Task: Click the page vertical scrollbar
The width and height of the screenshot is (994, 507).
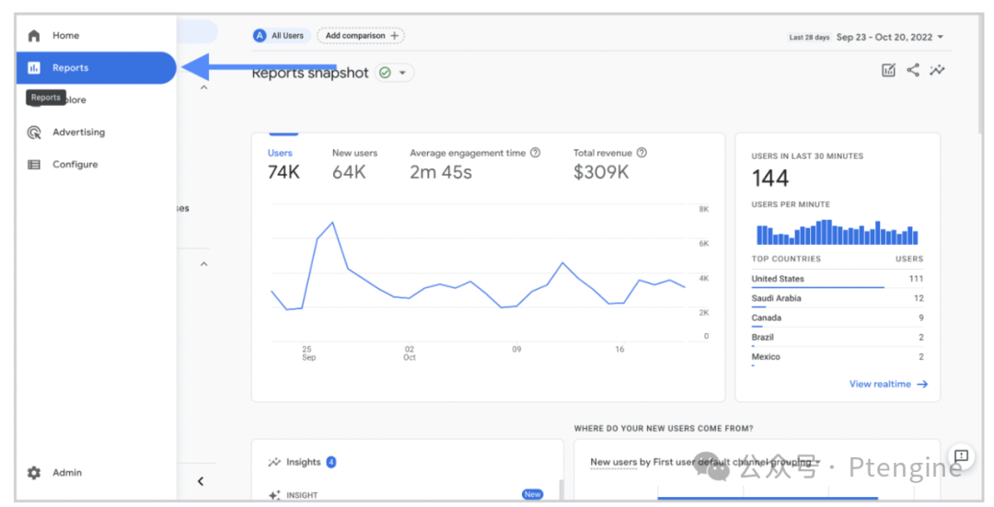Action: tap(981, 75)
